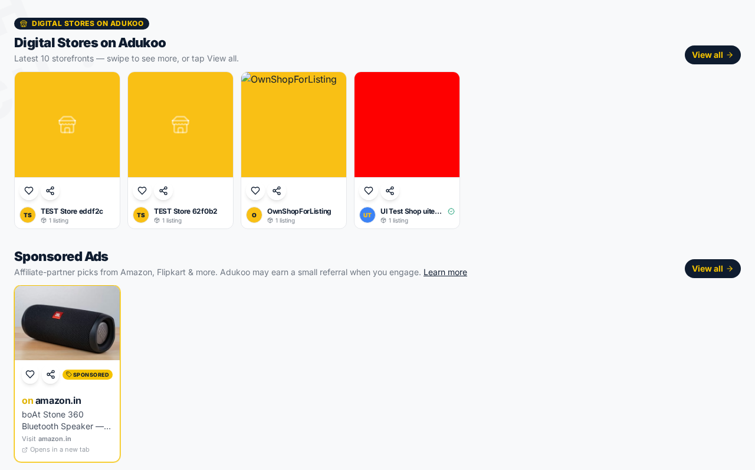
Task: Share the TEST Store eddf2c storefront
Action: tap(50, 191)
